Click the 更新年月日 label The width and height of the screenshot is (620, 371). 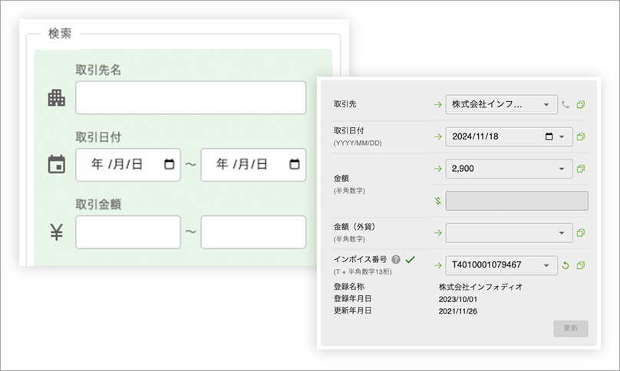coord(352,310)
